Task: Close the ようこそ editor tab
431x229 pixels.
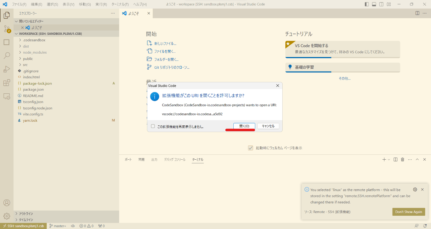Action: point(148,13)
